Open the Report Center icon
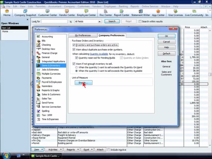This screenshot has width=212, height=159. (122, 13)
